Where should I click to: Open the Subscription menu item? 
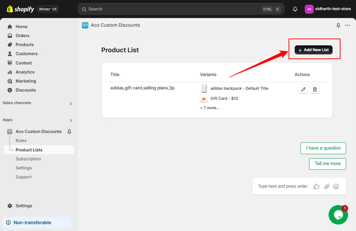pyautogui.click(x=28, y=159)
